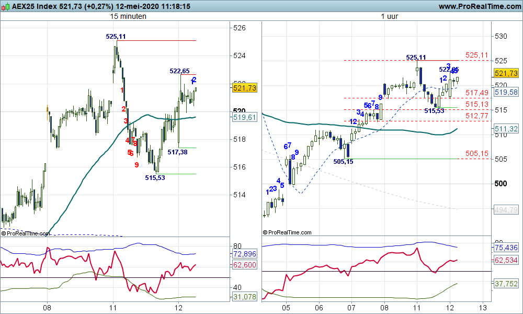This screenshot has width=523, height=314.
Task: Click the 530 price axis label
Action: (x=501, y=37)
